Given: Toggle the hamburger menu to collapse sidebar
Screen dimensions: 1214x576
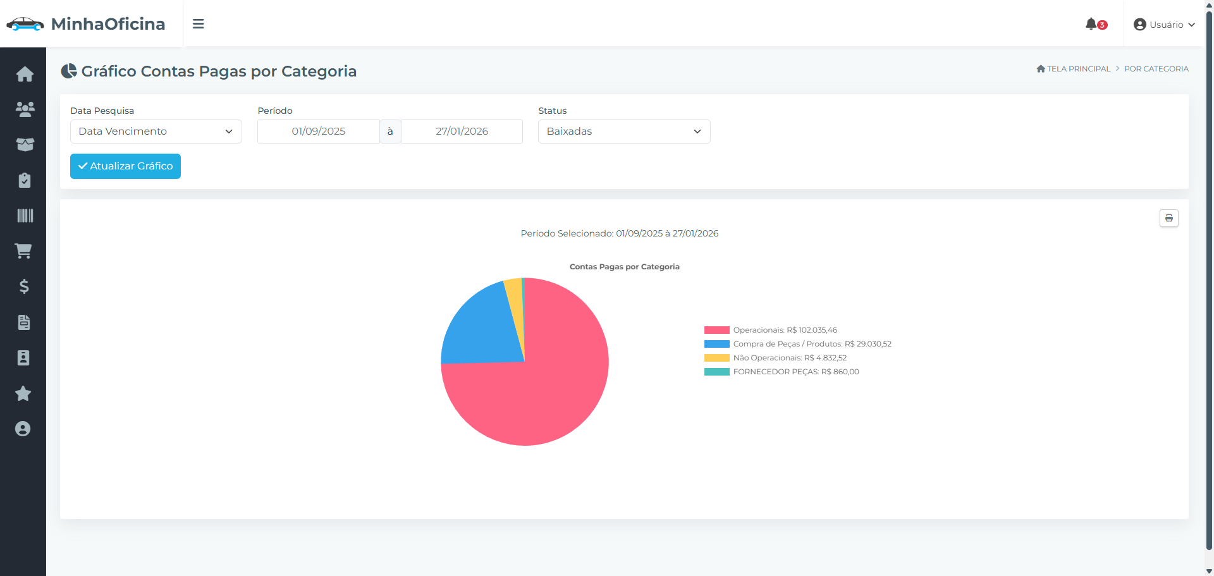Looking at the screenshot, I should (198, 24).
